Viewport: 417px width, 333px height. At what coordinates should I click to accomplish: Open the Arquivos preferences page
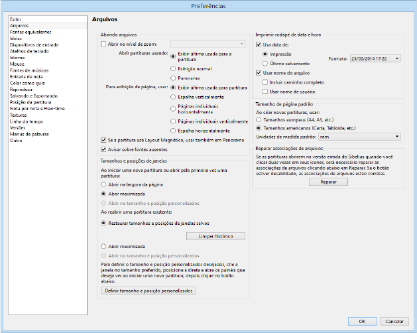[x=48, y=26]
